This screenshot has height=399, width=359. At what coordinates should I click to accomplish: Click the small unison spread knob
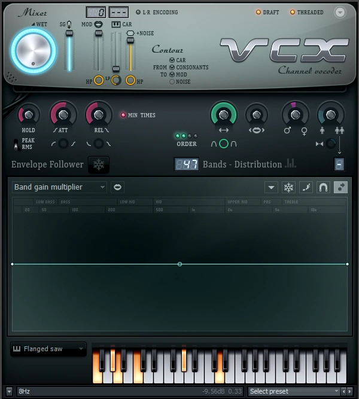pos(331,144)
